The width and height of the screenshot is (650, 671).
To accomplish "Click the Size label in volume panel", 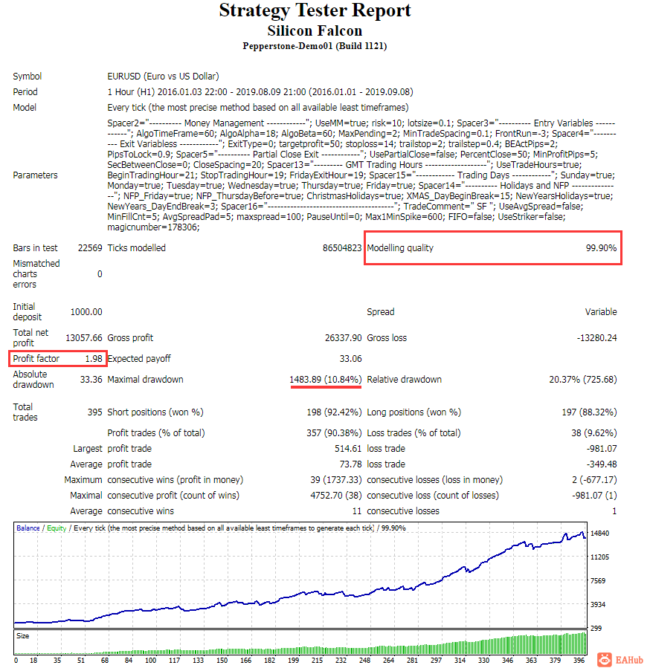I will [23, 636].
